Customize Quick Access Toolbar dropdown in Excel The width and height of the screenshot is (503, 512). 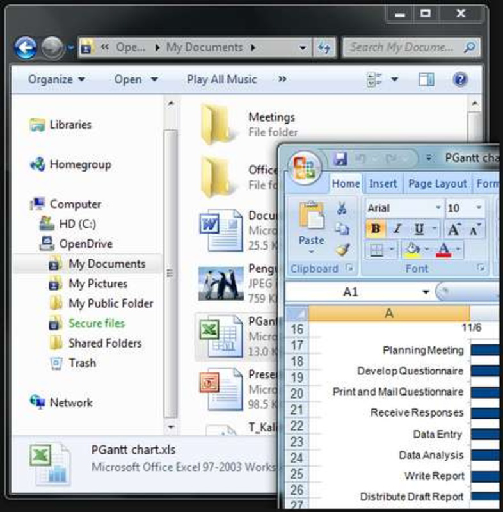429,159
